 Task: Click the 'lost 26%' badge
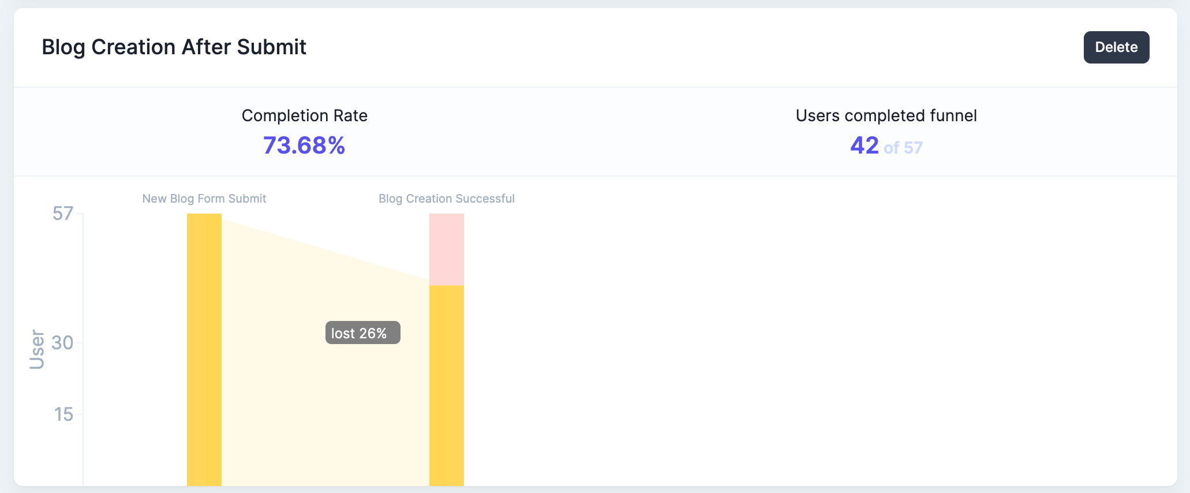363,333
